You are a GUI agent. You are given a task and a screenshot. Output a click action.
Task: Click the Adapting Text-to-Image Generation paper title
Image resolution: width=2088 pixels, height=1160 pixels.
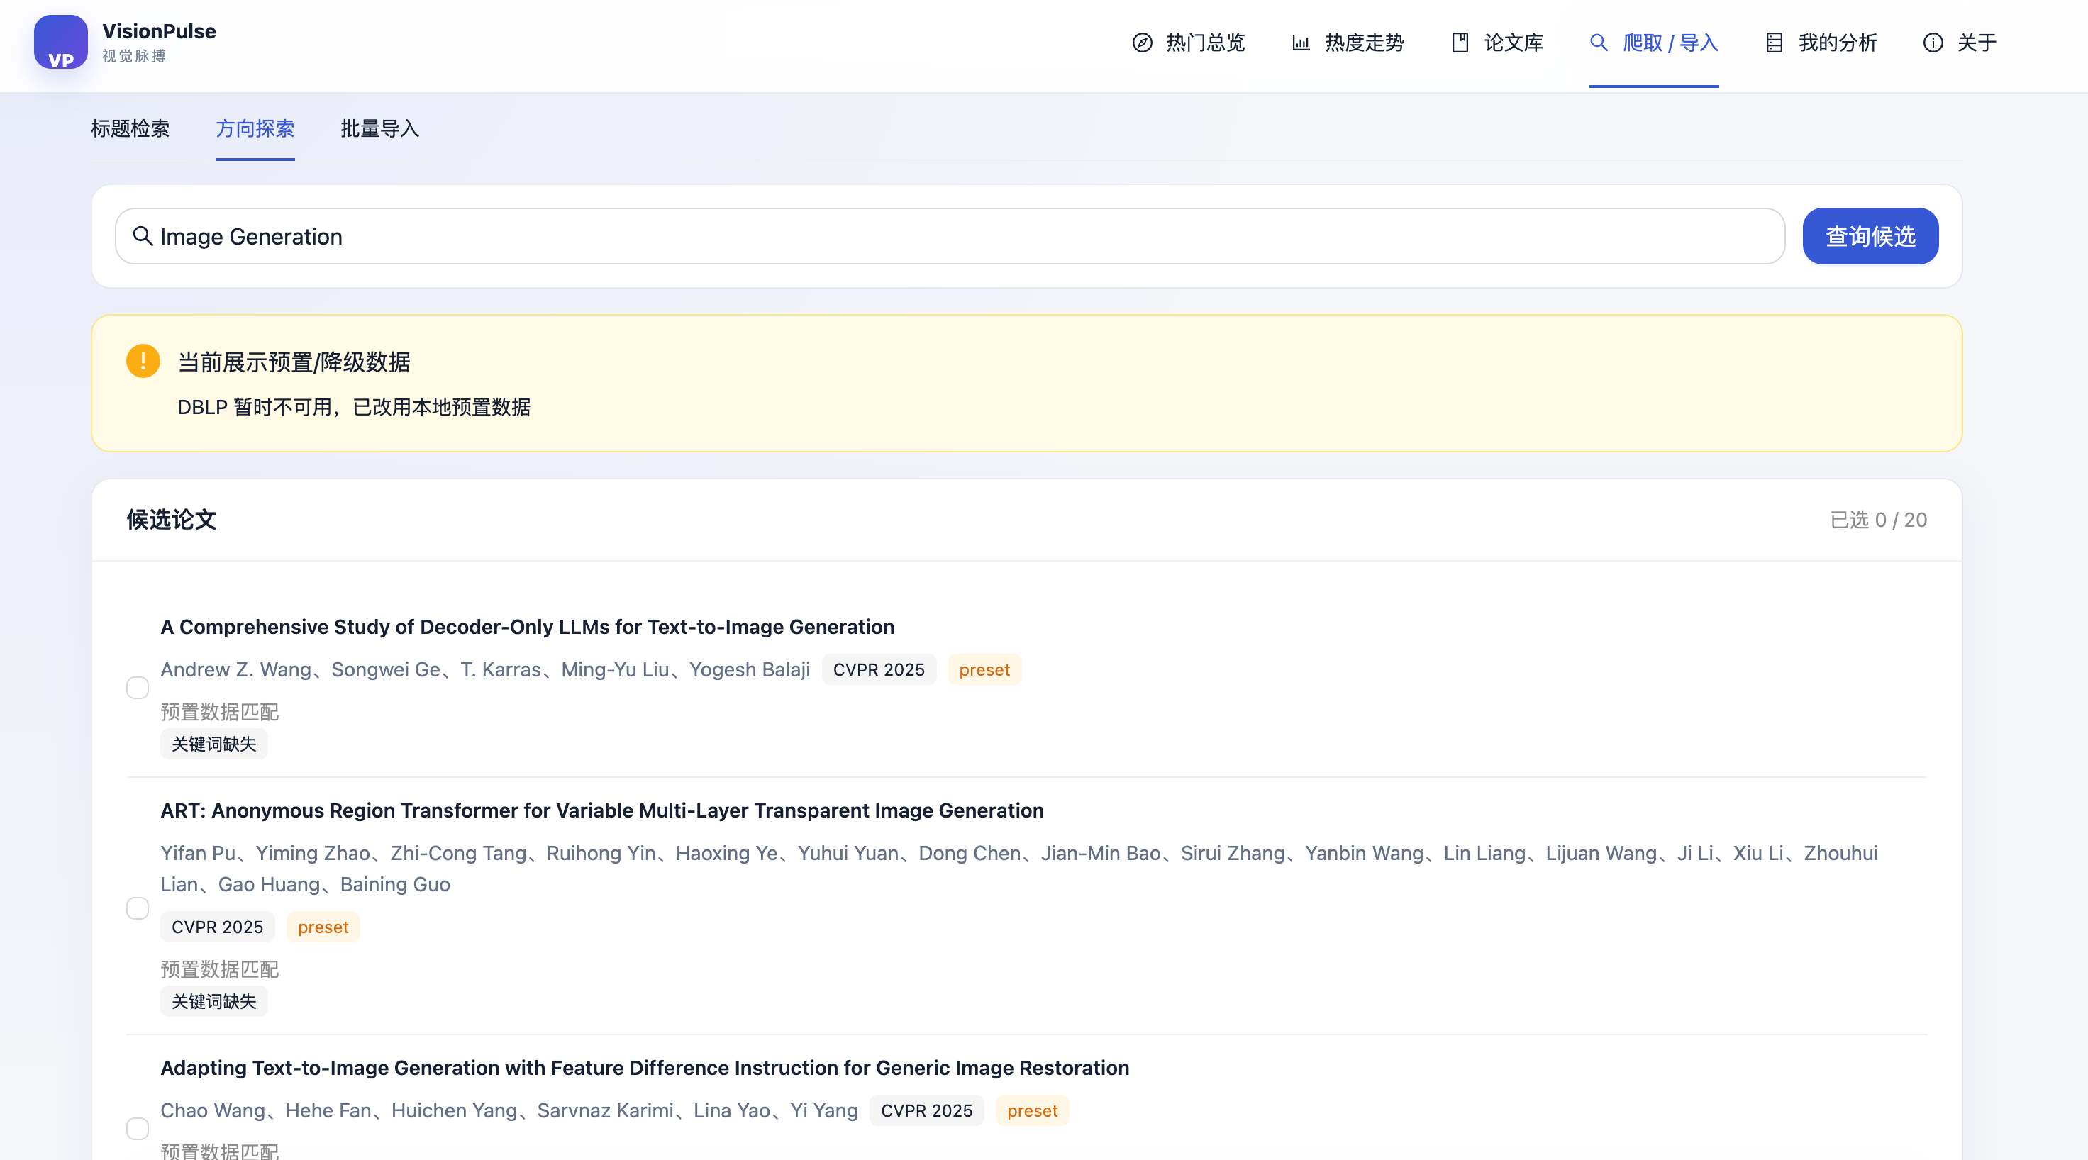645,1068
